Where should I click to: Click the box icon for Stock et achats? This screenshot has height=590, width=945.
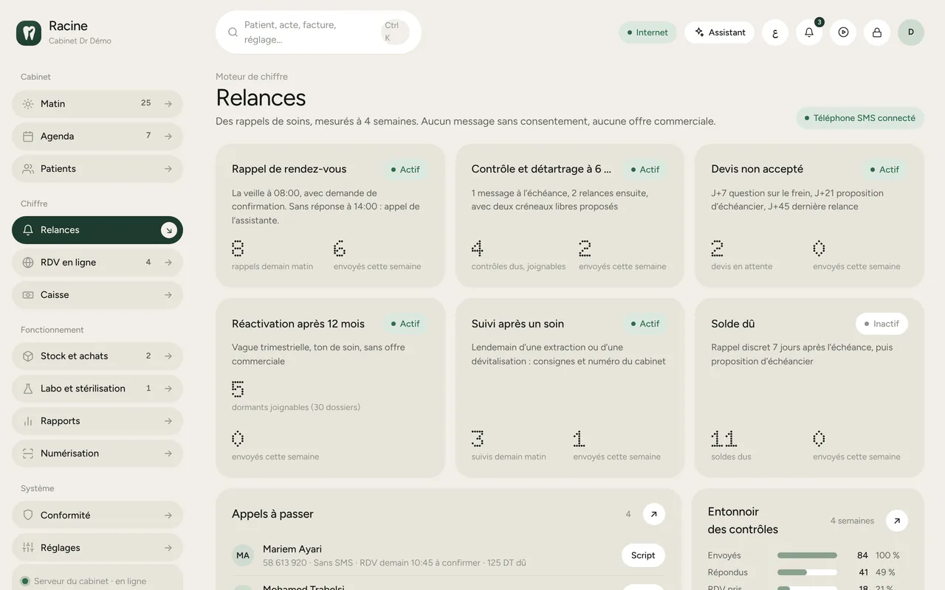tap(28, 356)
